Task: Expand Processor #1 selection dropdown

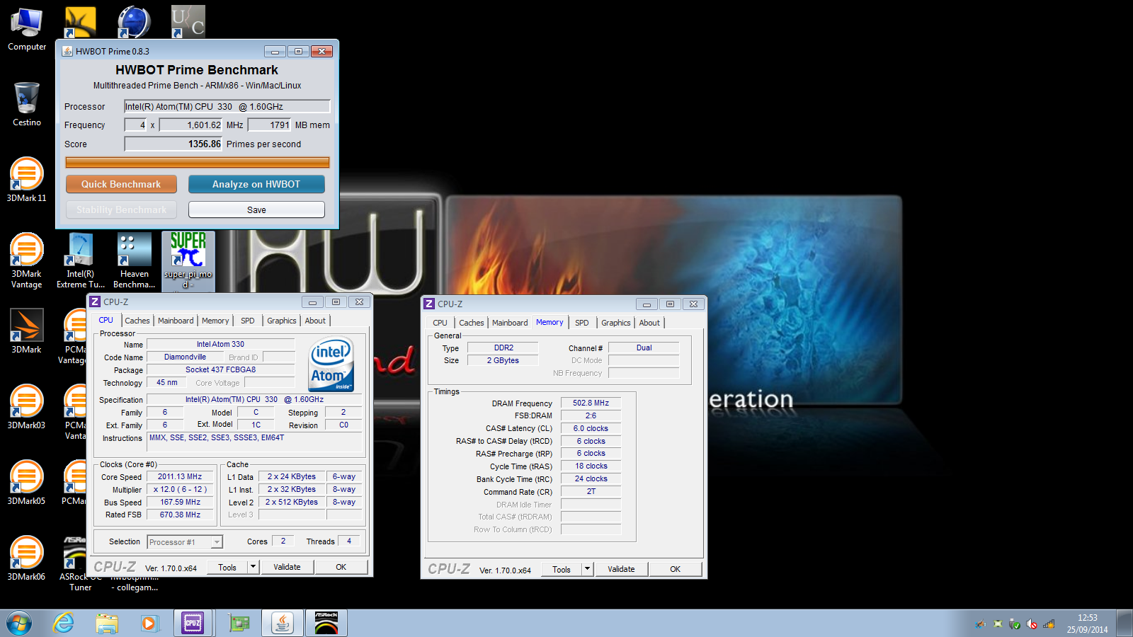Action: tap(217, 542)
